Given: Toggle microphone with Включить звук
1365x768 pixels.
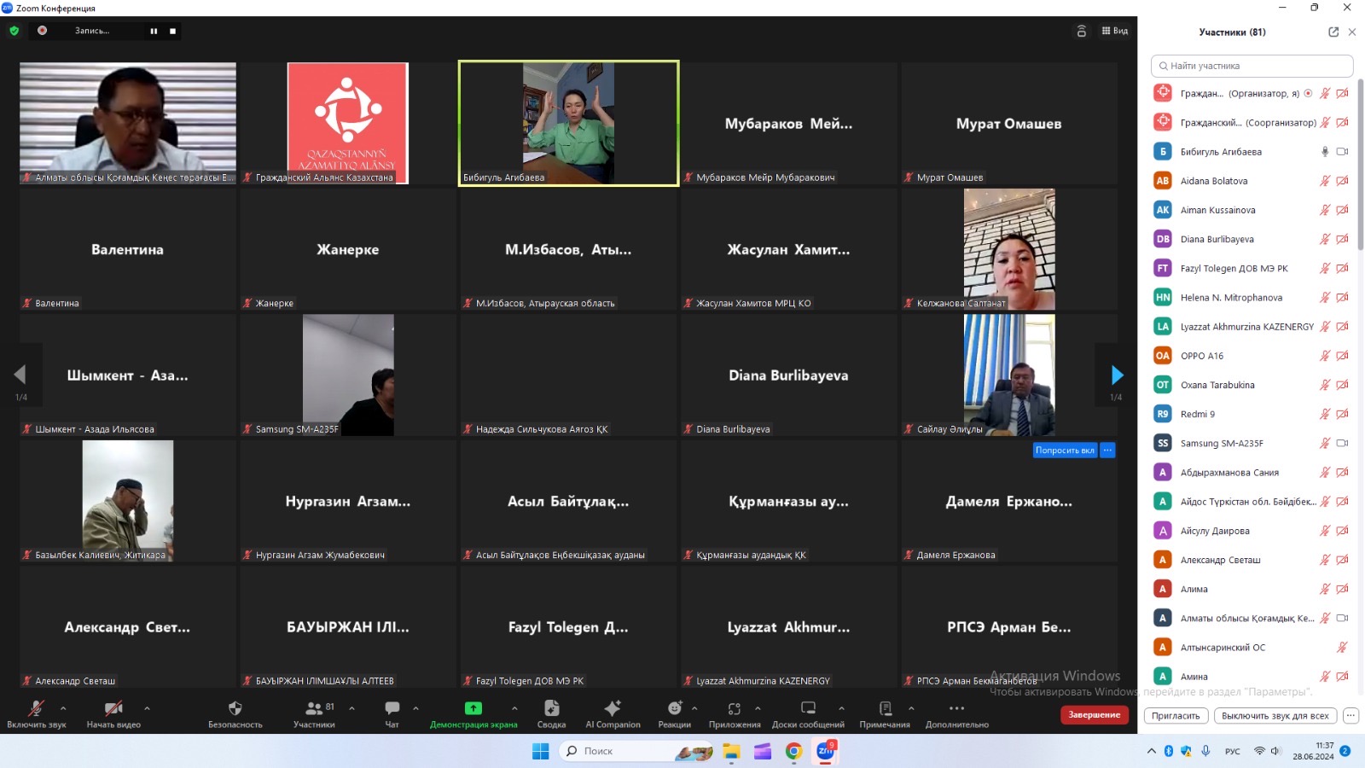Looking at the screenshot, I should [x=36, y=708].
